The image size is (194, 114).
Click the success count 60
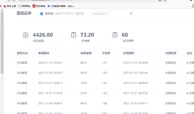tap(125, 35)
